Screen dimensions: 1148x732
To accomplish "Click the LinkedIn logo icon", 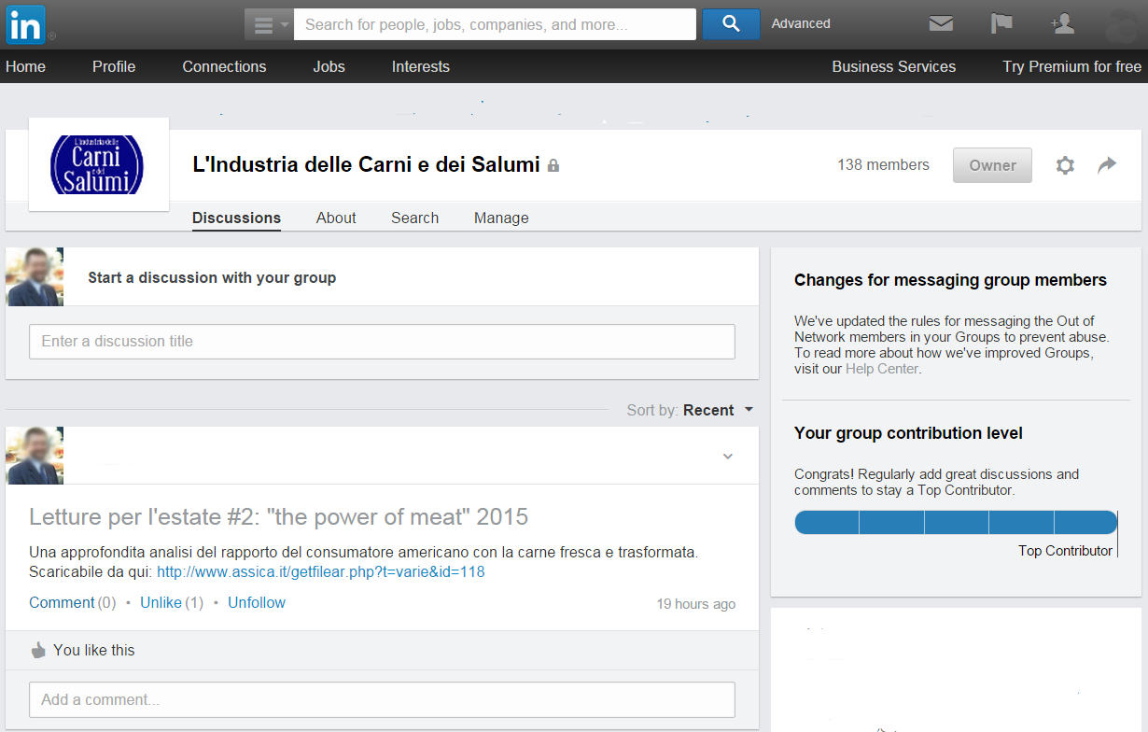I will 24,24.
